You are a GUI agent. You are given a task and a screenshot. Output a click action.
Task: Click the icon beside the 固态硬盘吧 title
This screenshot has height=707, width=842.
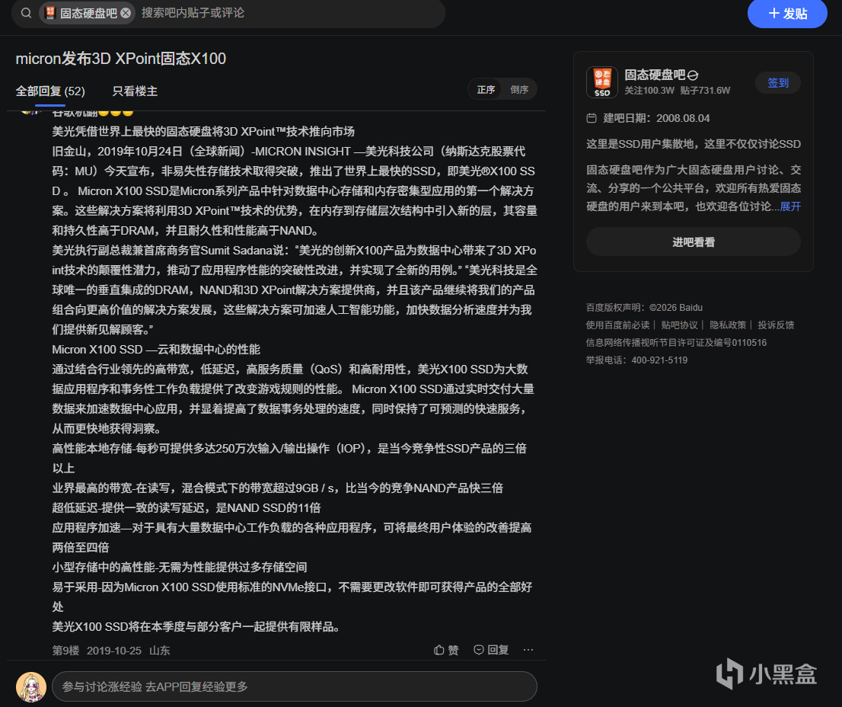(x=693, y=75)
